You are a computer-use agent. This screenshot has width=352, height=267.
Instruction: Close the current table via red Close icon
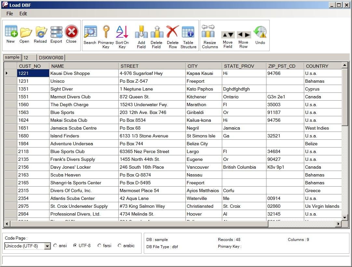71,32
